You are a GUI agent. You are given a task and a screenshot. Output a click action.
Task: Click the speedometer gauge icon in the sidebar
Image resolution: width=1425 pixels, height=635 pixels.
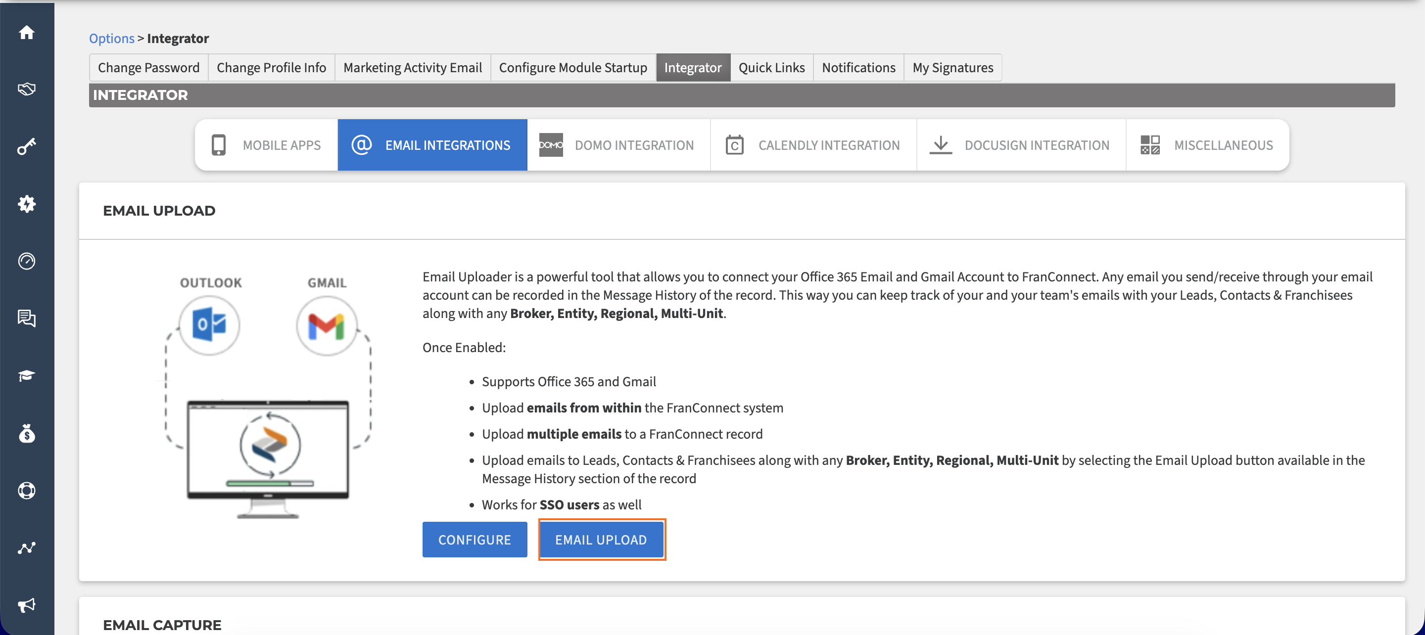pyautogui.click(x=27, y=261)
